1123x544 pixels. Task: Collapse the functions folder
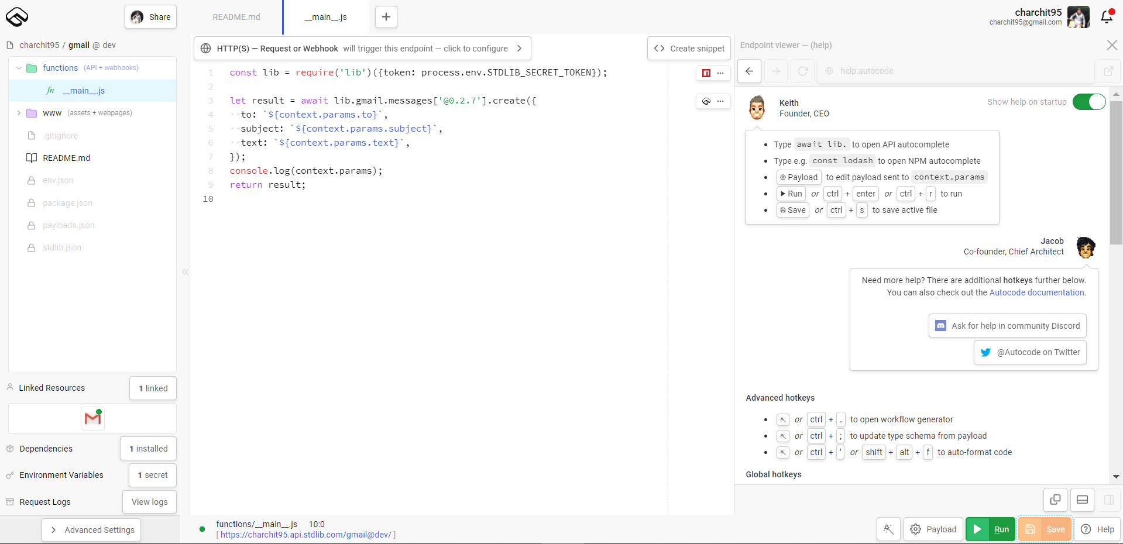(x=19, y=68)
